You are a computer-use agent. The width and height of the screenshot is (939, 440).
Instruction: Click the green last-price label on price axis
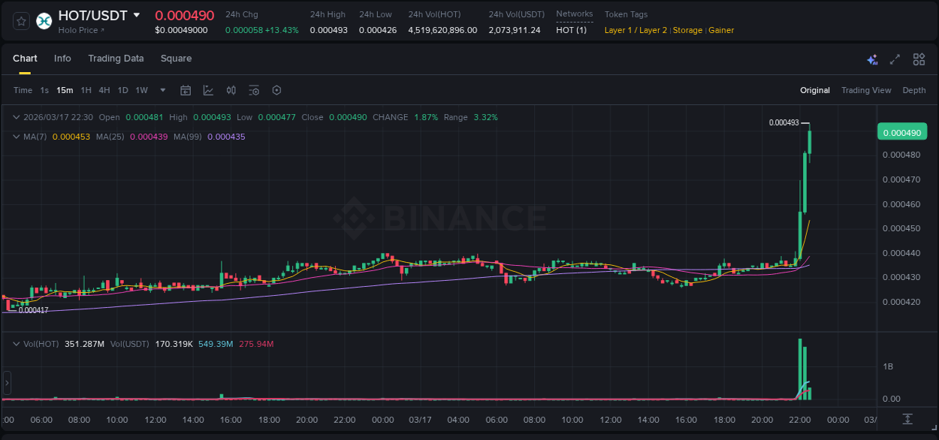pos(902,131)
